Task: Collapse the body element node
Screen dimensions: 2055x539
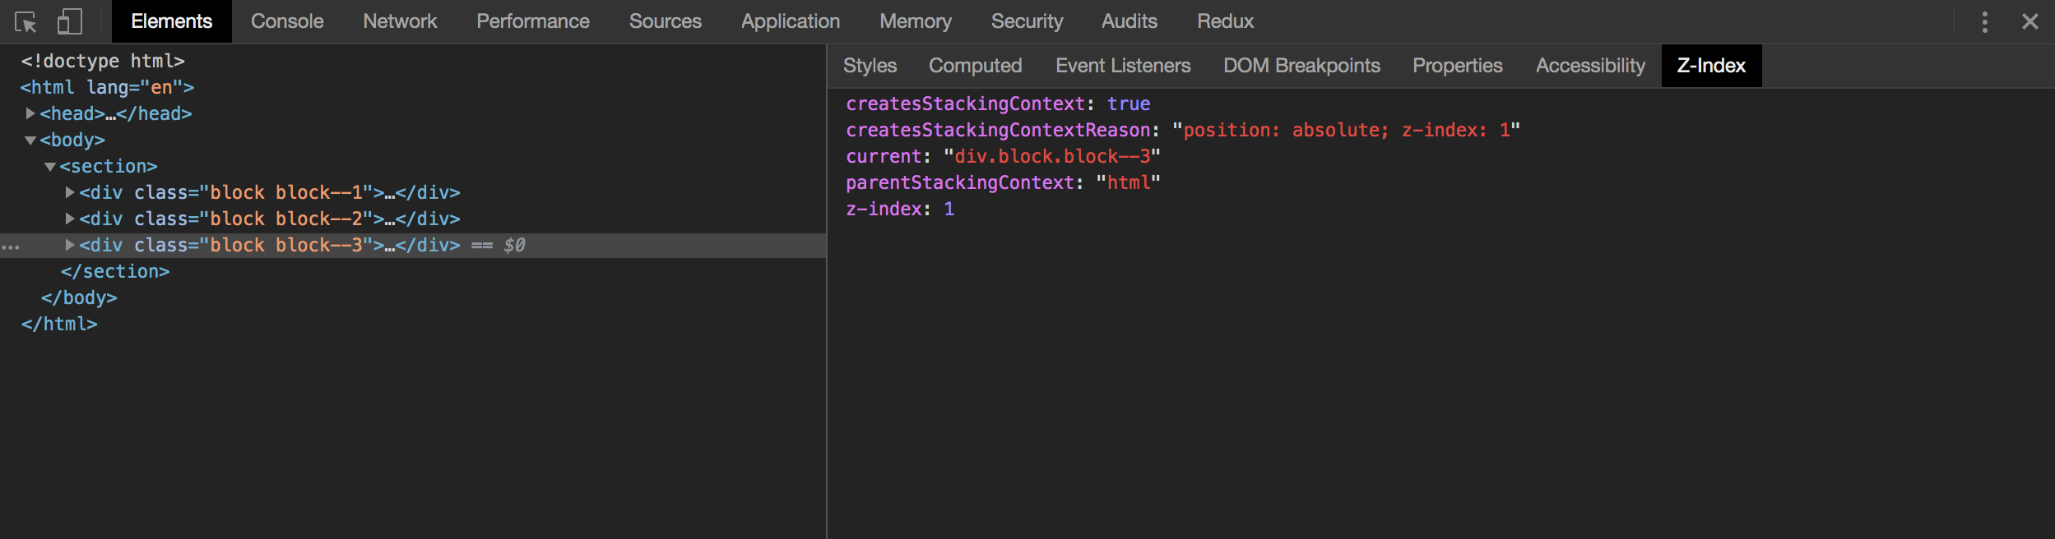Action: (30, 141)
